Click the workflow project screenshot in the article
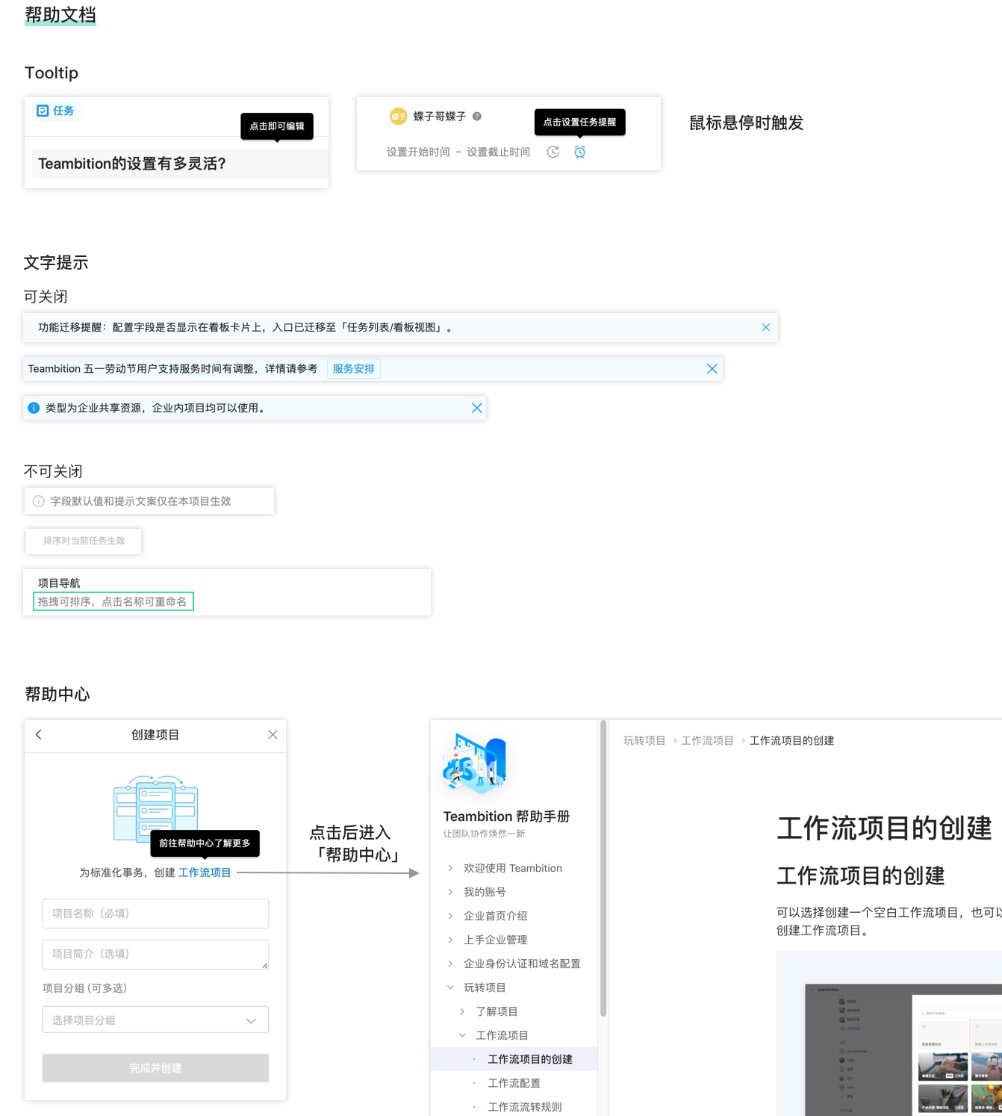1002x1116 pixels. [903, 1050]
